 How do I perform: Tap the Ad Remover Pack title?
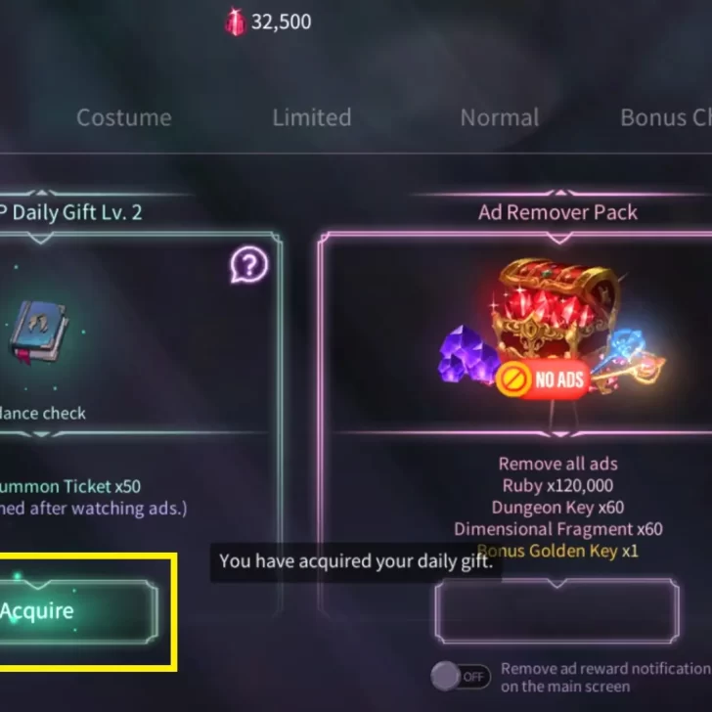(x=558, y=212)
